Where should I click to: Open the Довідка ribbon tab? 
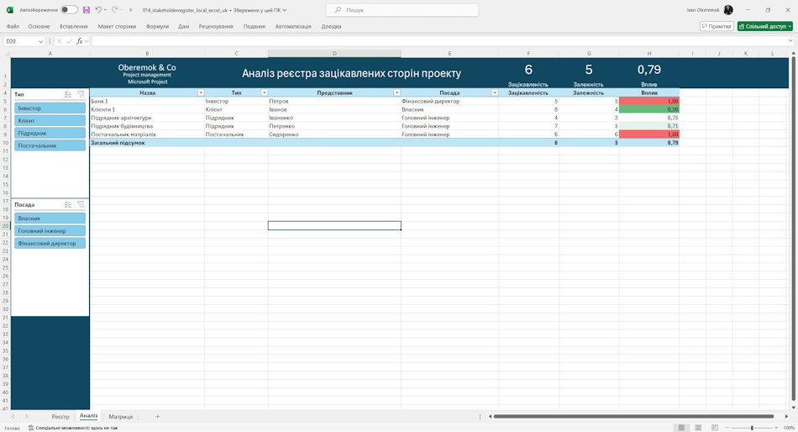click(x=331, y=27)
